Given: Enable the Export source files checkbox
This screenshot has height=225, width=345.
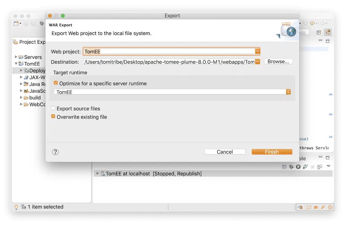Looking at the screenshot, I should click(x=53, y=109).
